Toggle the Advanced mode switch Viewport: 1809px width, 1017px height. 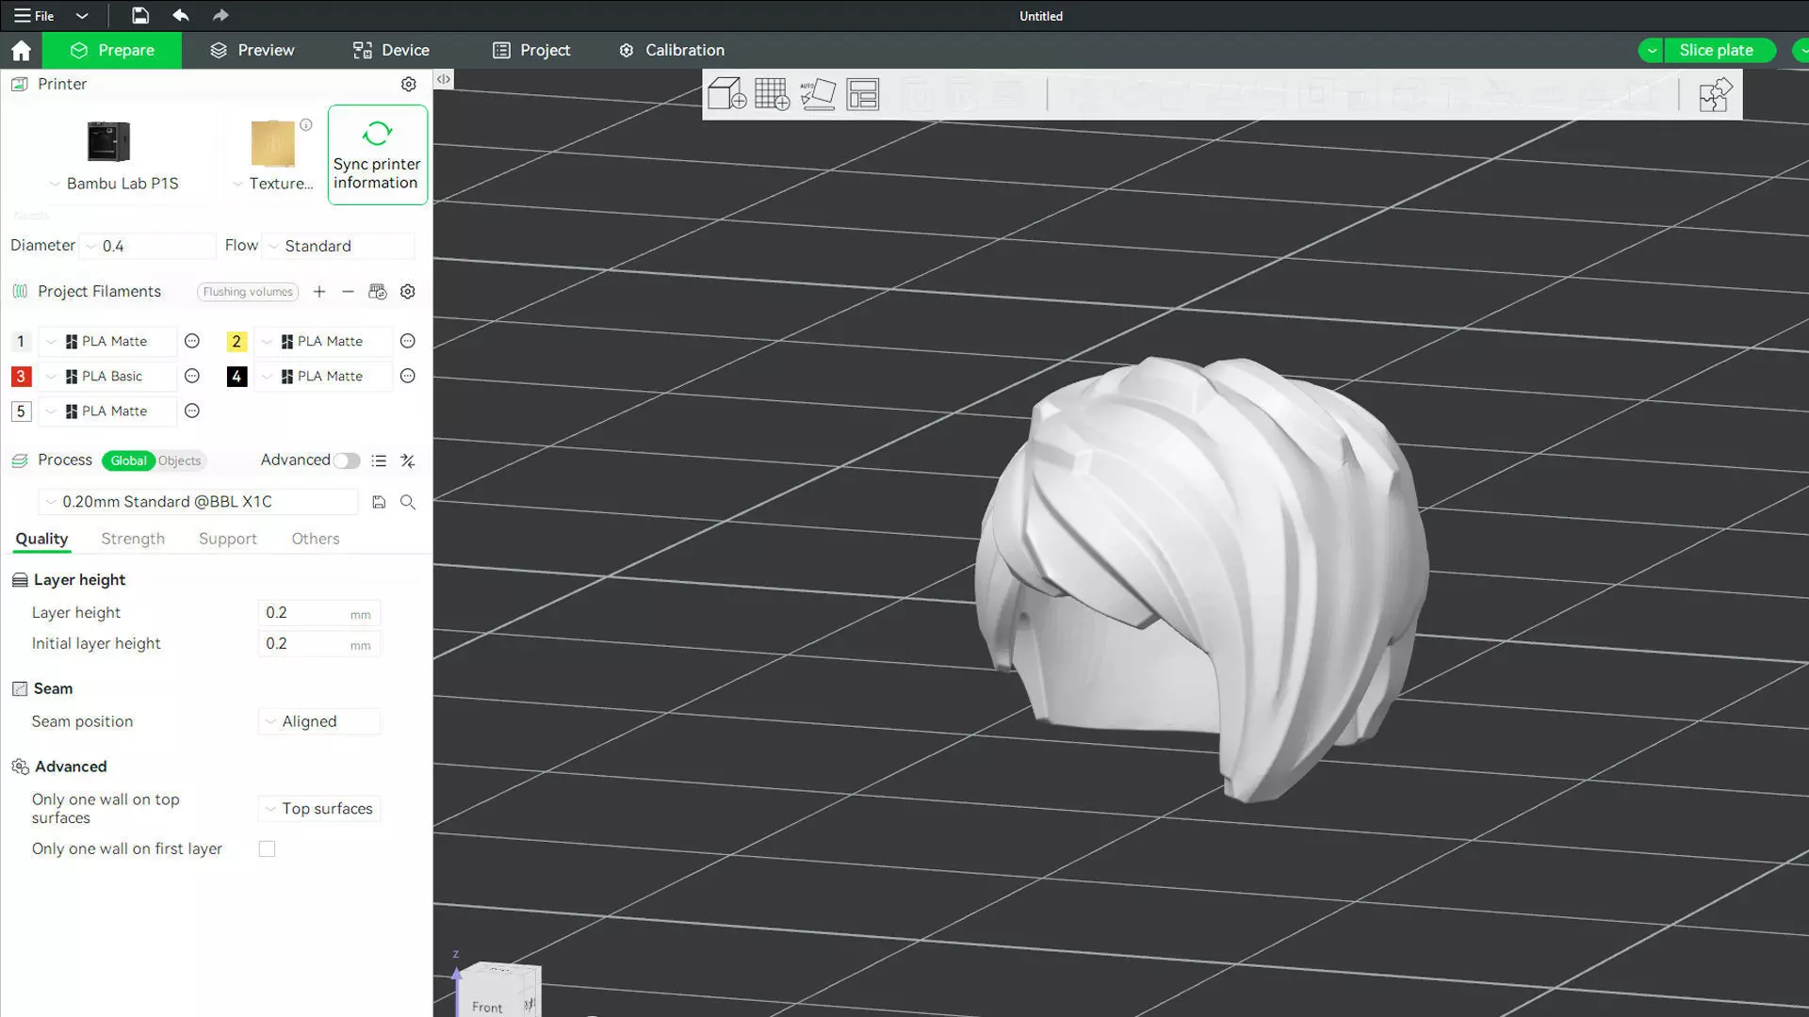click(347, 460)
